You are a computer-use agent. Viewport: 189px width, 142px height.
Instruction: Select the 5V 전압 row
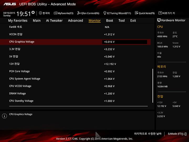click(75, 57)
